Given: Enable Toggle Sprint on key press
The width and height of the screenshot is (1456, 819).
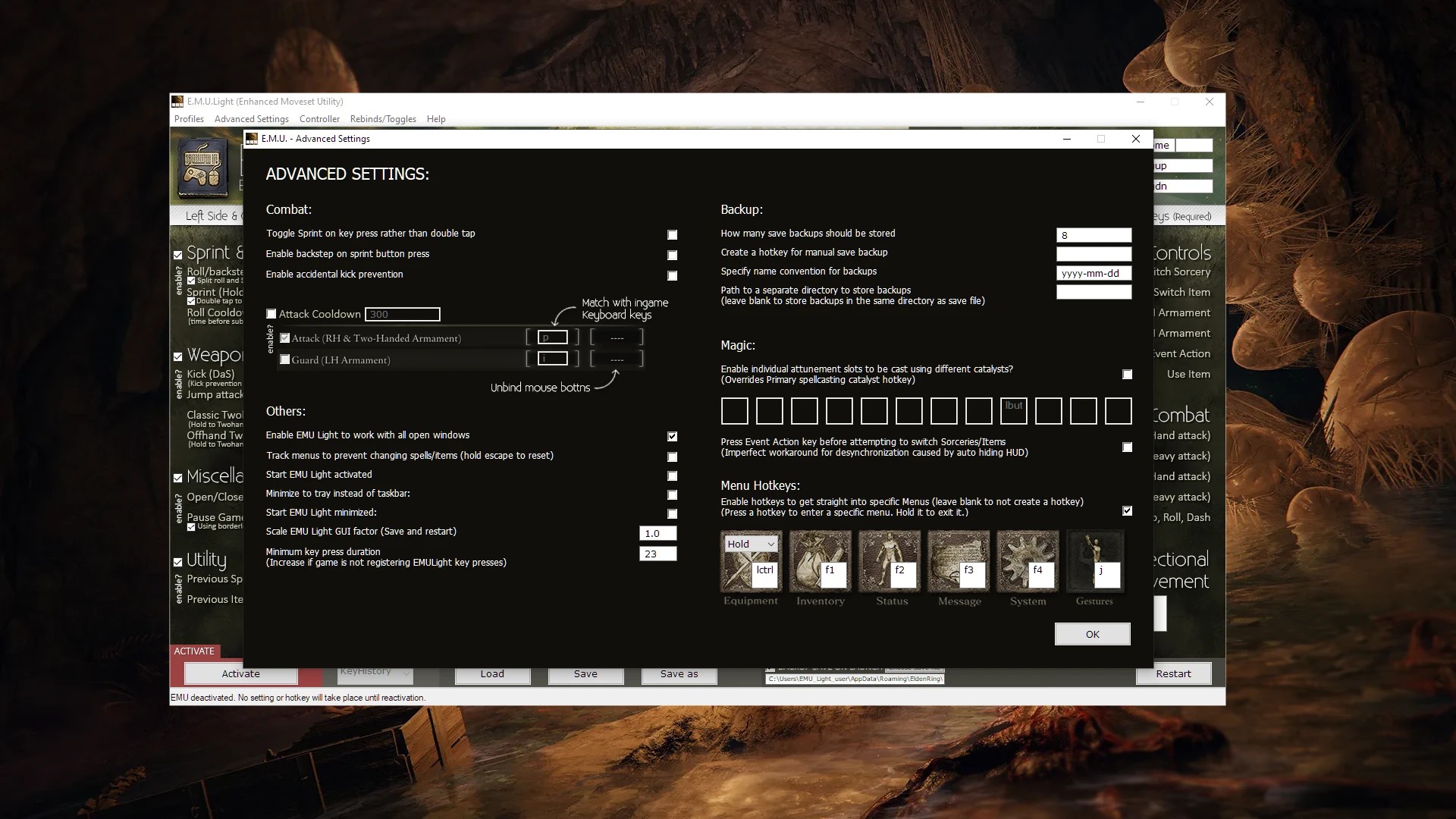Looking at the screenshot, I should (x=672, y=235).
